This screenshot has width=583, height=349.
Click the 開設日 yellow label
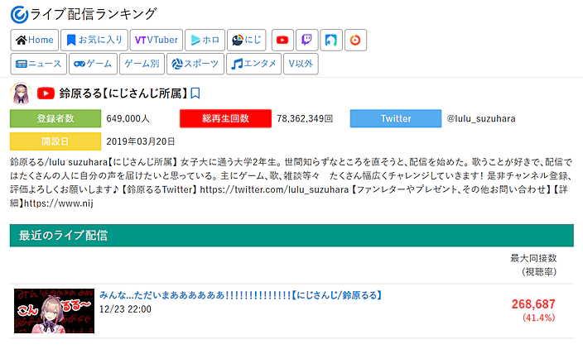pyautogui.click(x=55, y=141)
